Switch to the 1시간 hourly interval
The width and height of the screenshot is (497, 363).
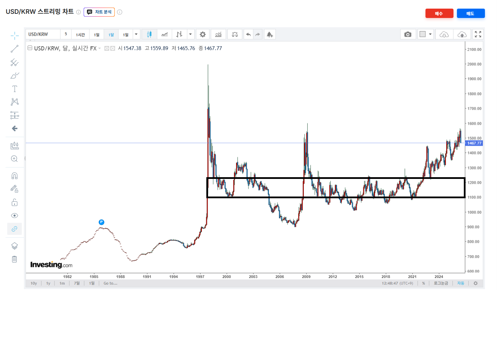coord(81,35)
